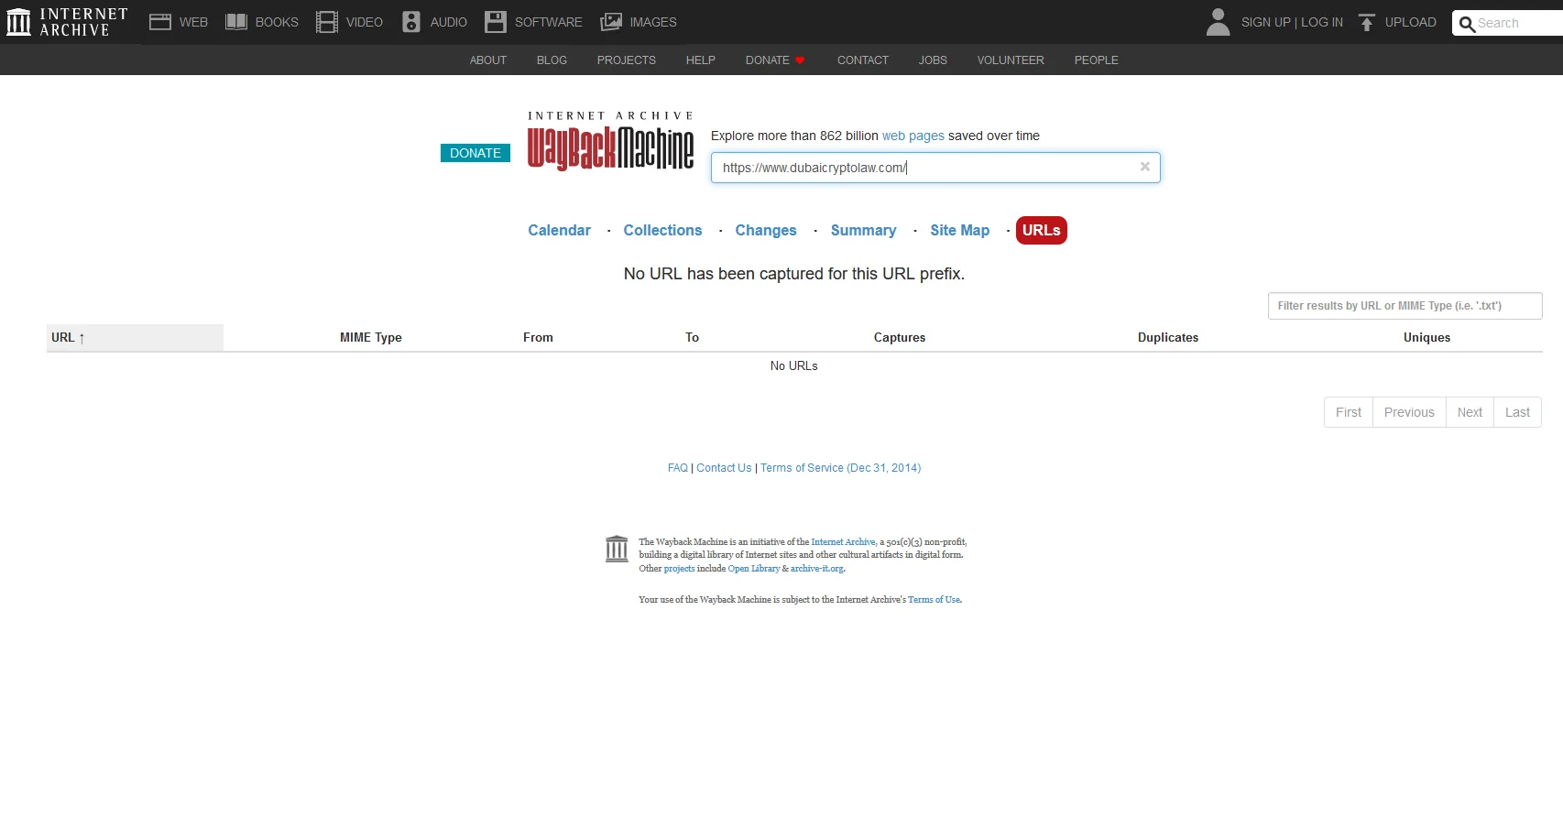Open the footer Internet Archive link
Viewport: 1563px width, 828px height.
pyautogui.click(x=843, y=542)
